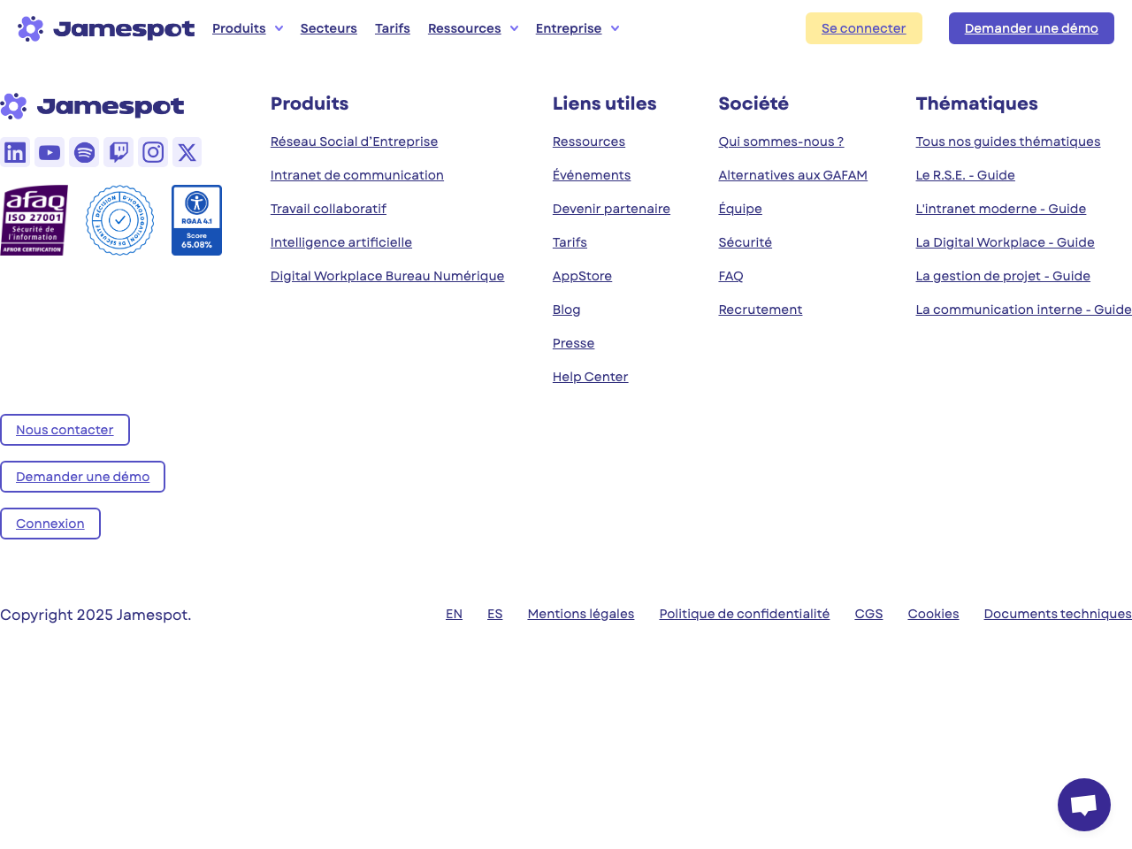This screenshot has width=1132, height=849.
Task: Open the chat widget bubble
Action: (x=1084, y=805)
